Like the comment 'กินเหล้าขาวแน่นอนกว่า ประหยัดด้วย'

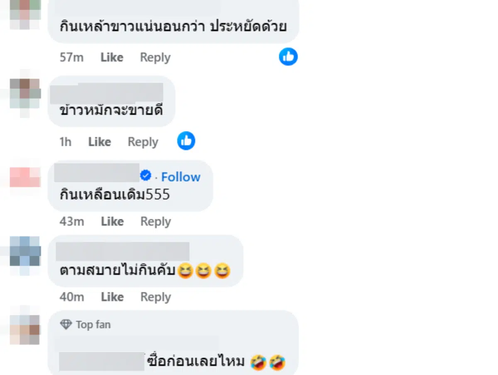(x=111, y=57)
